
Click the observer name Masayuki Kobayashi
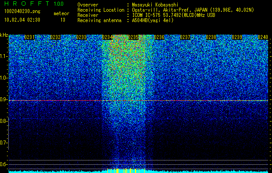click(155, 5)
